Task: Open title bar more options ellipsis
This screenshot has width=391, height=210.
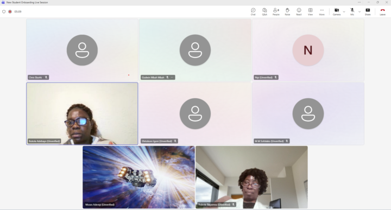Action: (360, 2)
